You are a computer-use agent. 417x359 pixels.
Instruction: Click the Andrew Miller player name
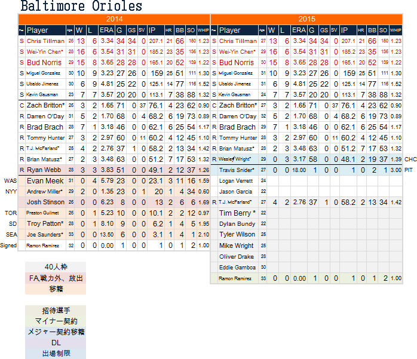coord(45,192)
